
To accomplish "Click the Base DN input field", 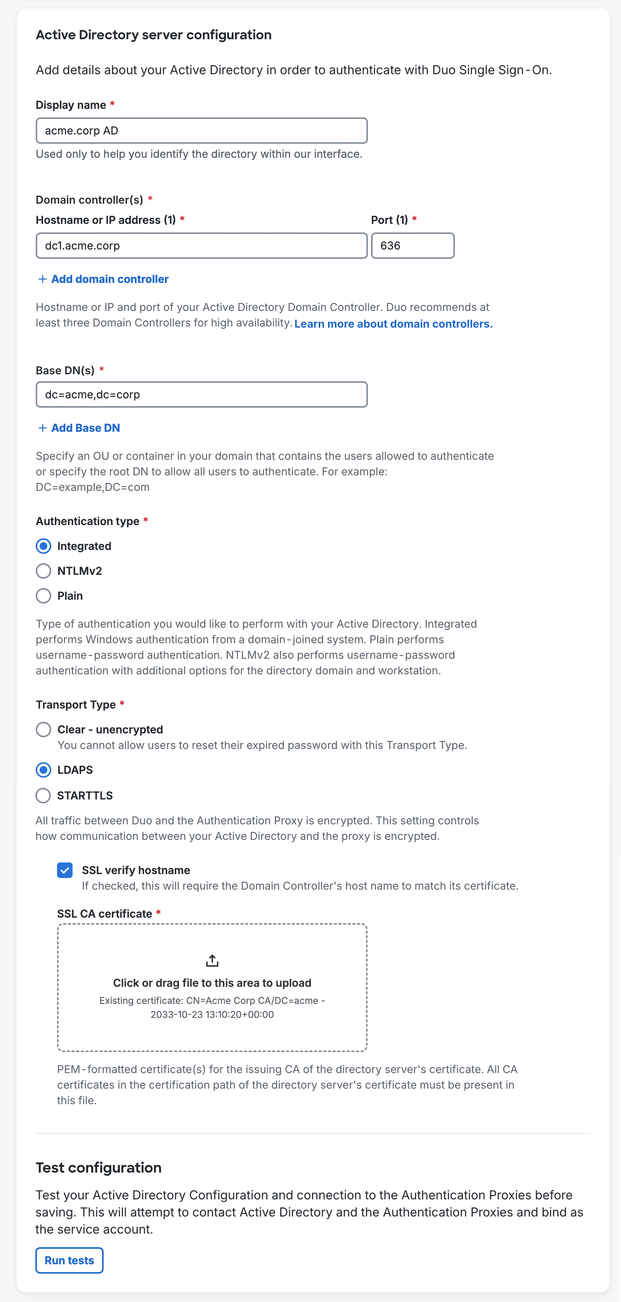I will coord(201,395).
